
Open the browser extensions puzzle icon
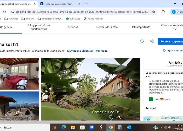[163, 12]
